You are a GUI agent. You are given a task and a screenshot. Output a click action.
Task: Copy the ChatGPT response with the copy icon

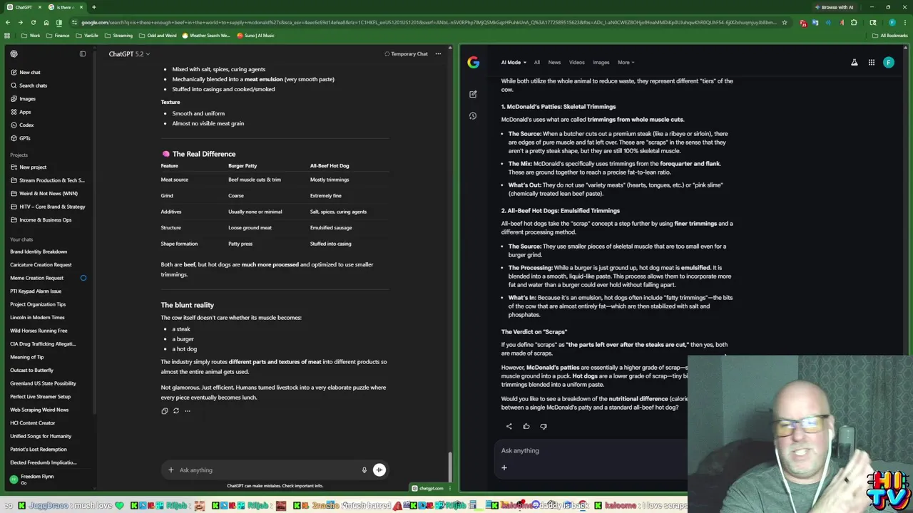(x=165, y=410)
